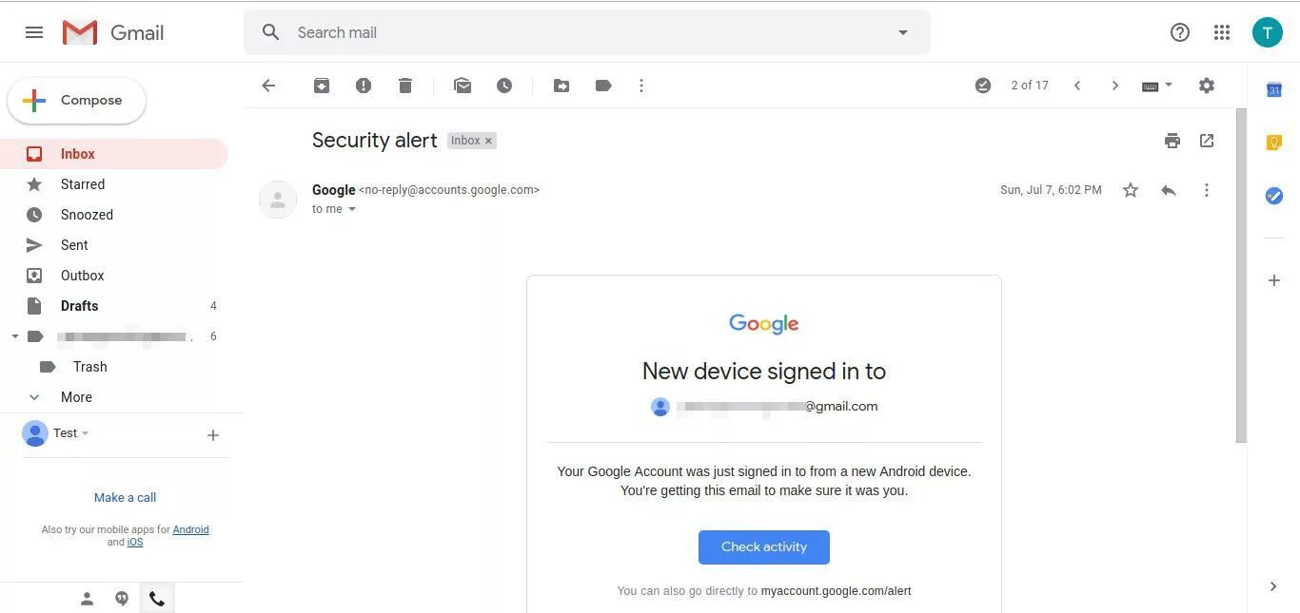Delete email with trash icon

click(x=405, y=86)
